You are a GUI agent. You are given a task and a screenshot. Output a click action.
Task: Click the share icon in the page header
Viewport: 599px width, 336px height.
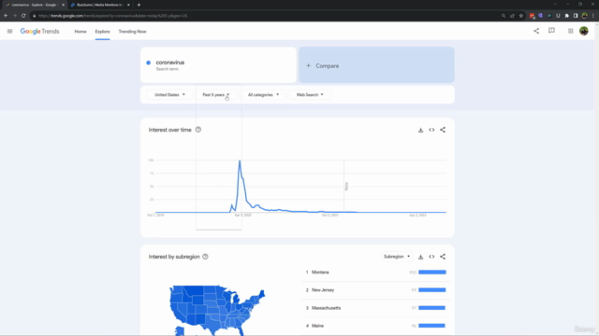click(x=536, y=31)
